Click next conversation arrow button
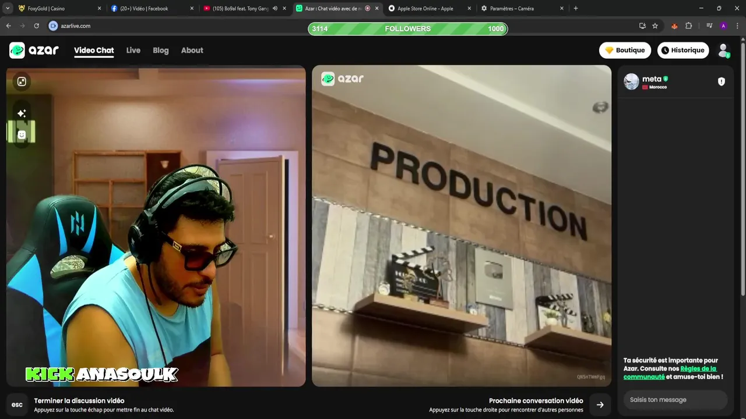Viewport: 746px width, 419px height. (600, 404)
